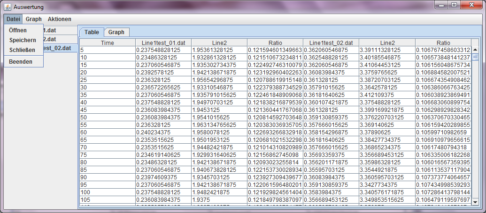Click the Java application icon in title bar

point(8,7)
